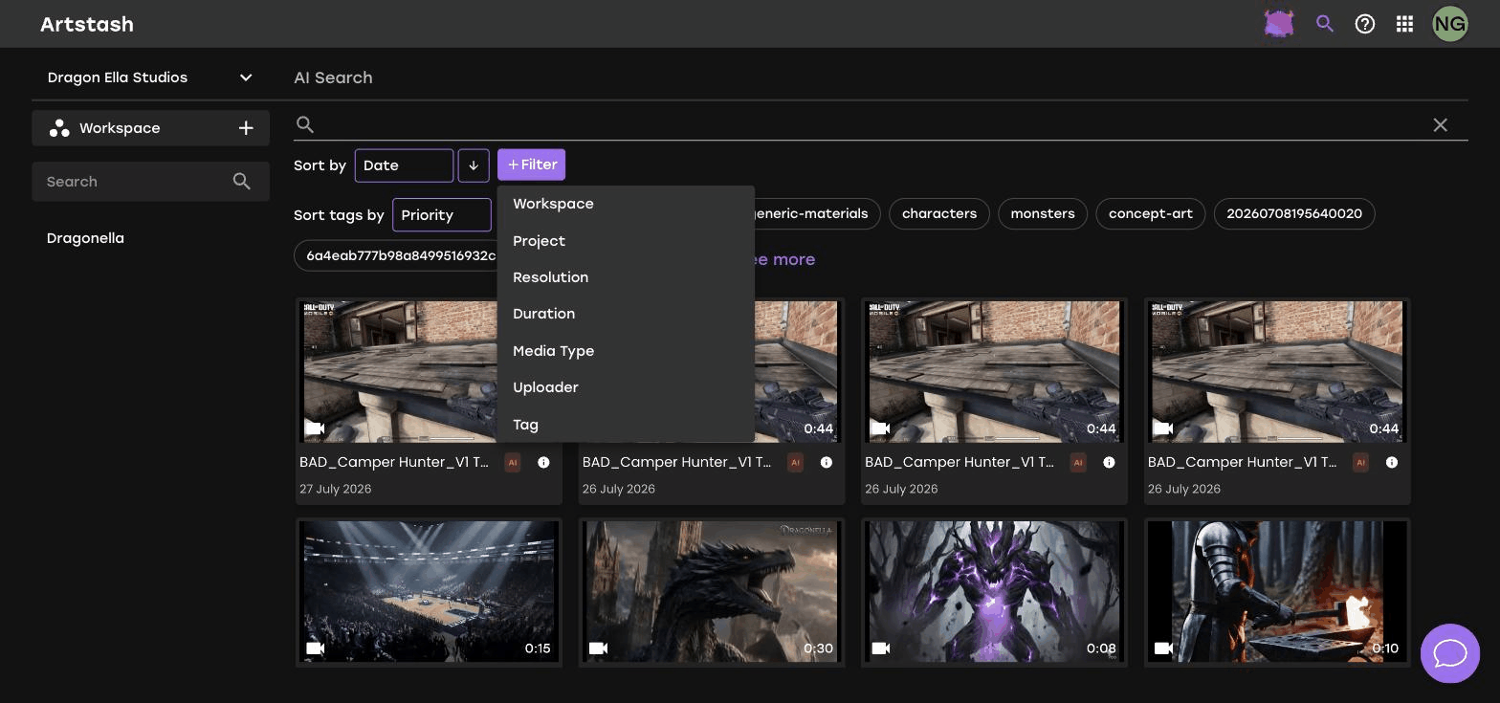This screenshot has width=1500, height=703.
Task: Click the purple Filter button
Action: [531, 165]
